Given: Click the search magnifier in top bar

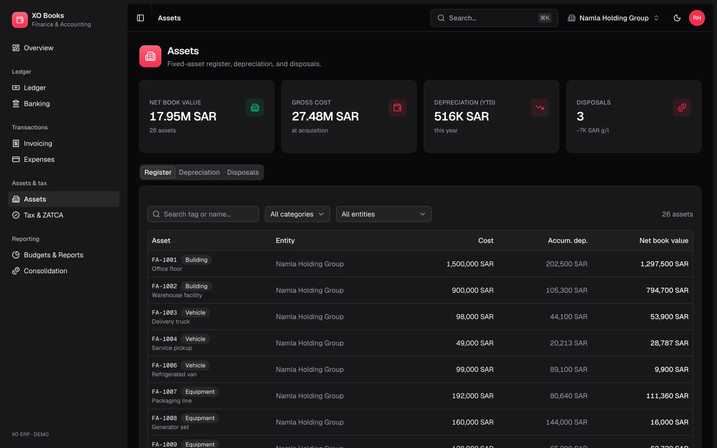Looking at the screenshot, I should [441, 18].
